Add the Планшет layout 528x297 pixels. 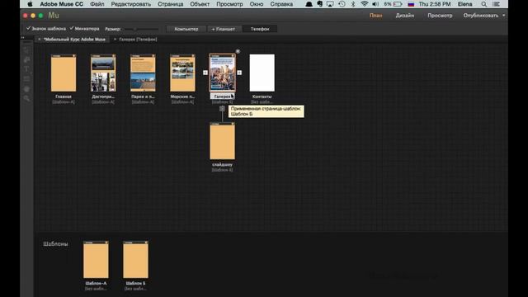tap(224, 29)
